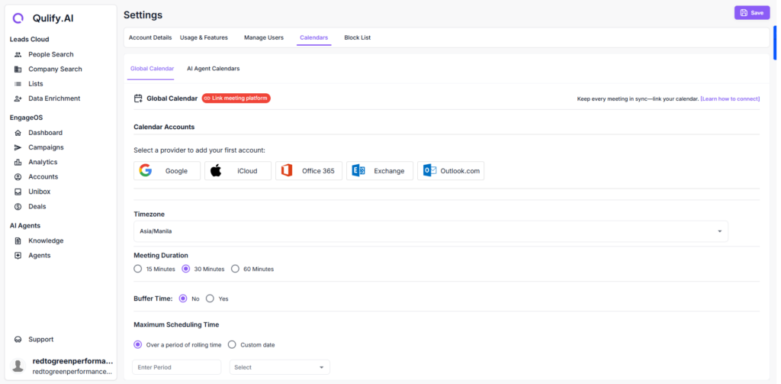Click the Google logo icon
Screen dimensions: 781x384
(145, 170)
